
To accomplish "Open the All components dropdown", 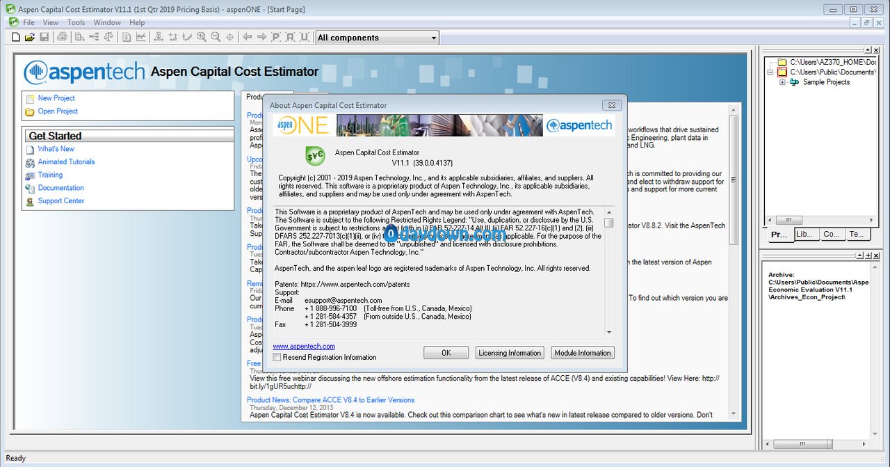I will pos(434,38).
